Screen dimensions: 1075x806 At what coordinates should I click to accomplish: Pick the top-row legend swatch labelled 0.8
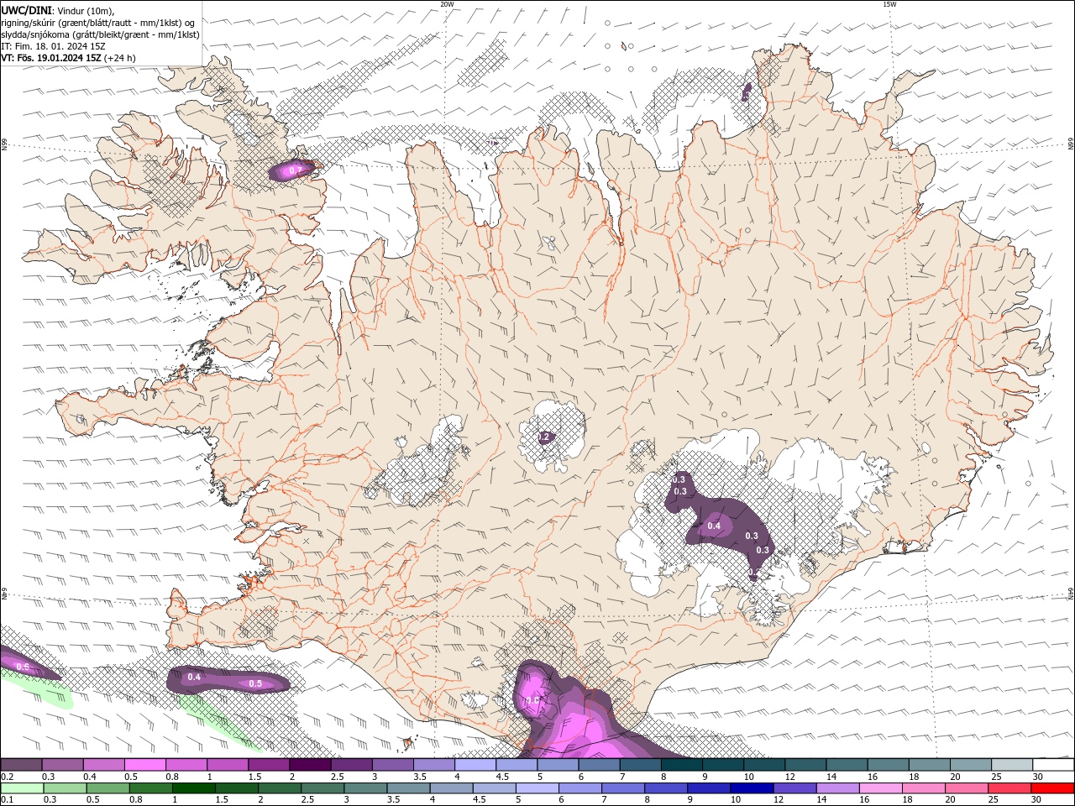pos(186,765)
